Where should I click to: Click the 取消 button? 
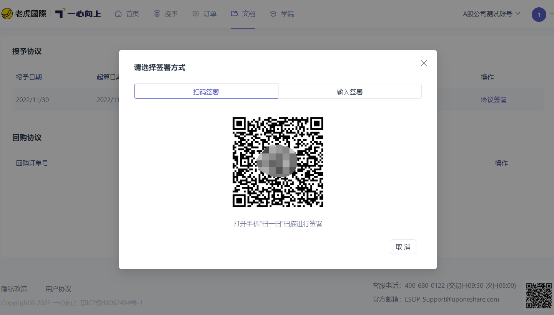tap(403, 247)
